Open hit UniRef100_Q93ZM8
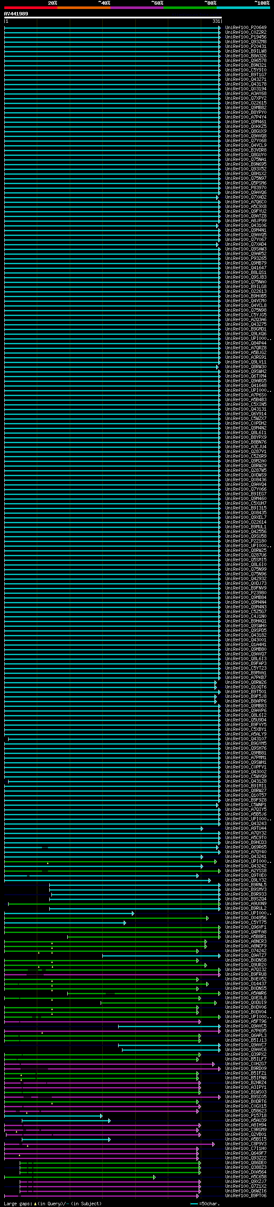The height and width of the screenshot is (1207, 274). (x=246, y=42)
